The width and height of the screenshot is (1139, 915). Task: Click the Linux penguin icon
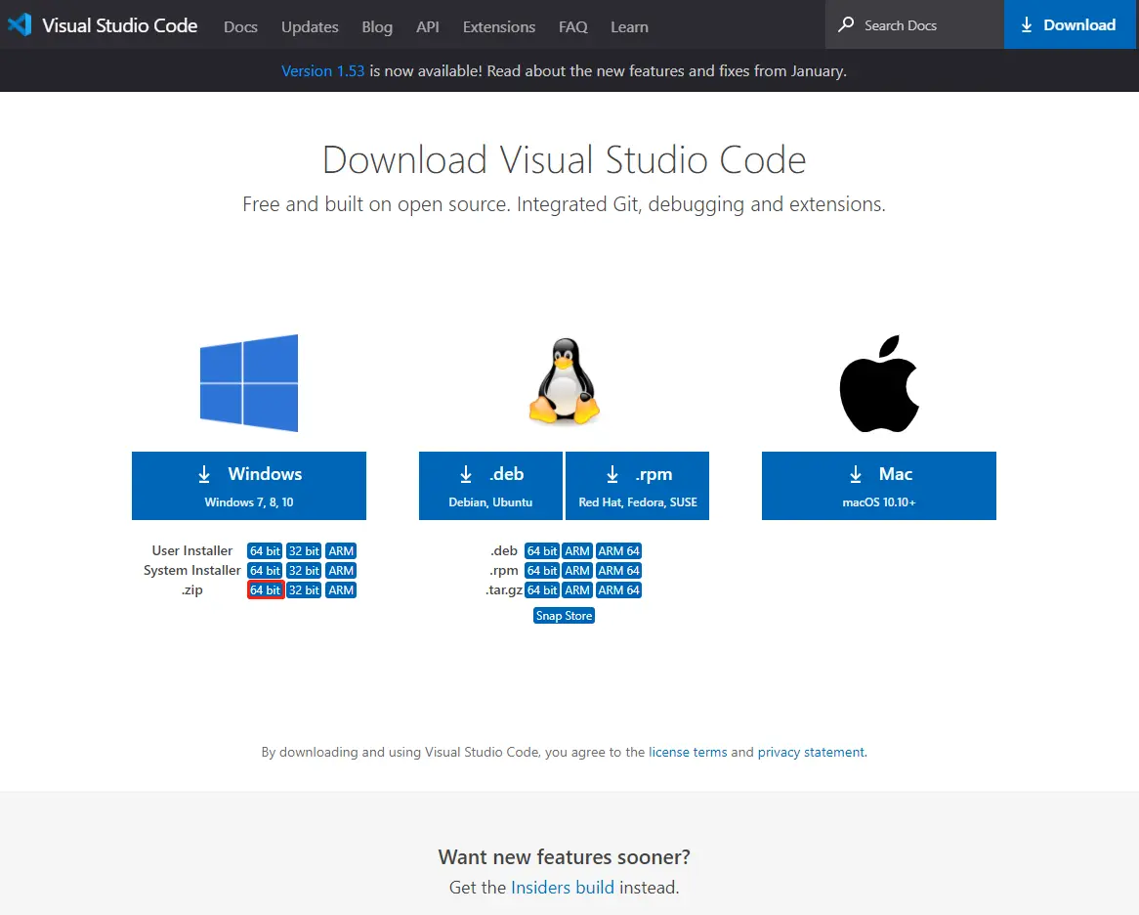pyautogui.click(x=564, y=381)
